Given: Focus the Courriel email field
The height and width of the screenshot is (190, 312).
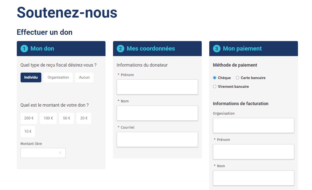Looking at the screenshot, I should pyautogui.click(x=157, y=139).
